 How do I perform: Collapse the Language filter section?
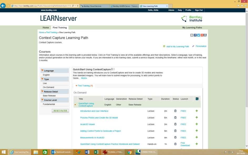[42, 70]
